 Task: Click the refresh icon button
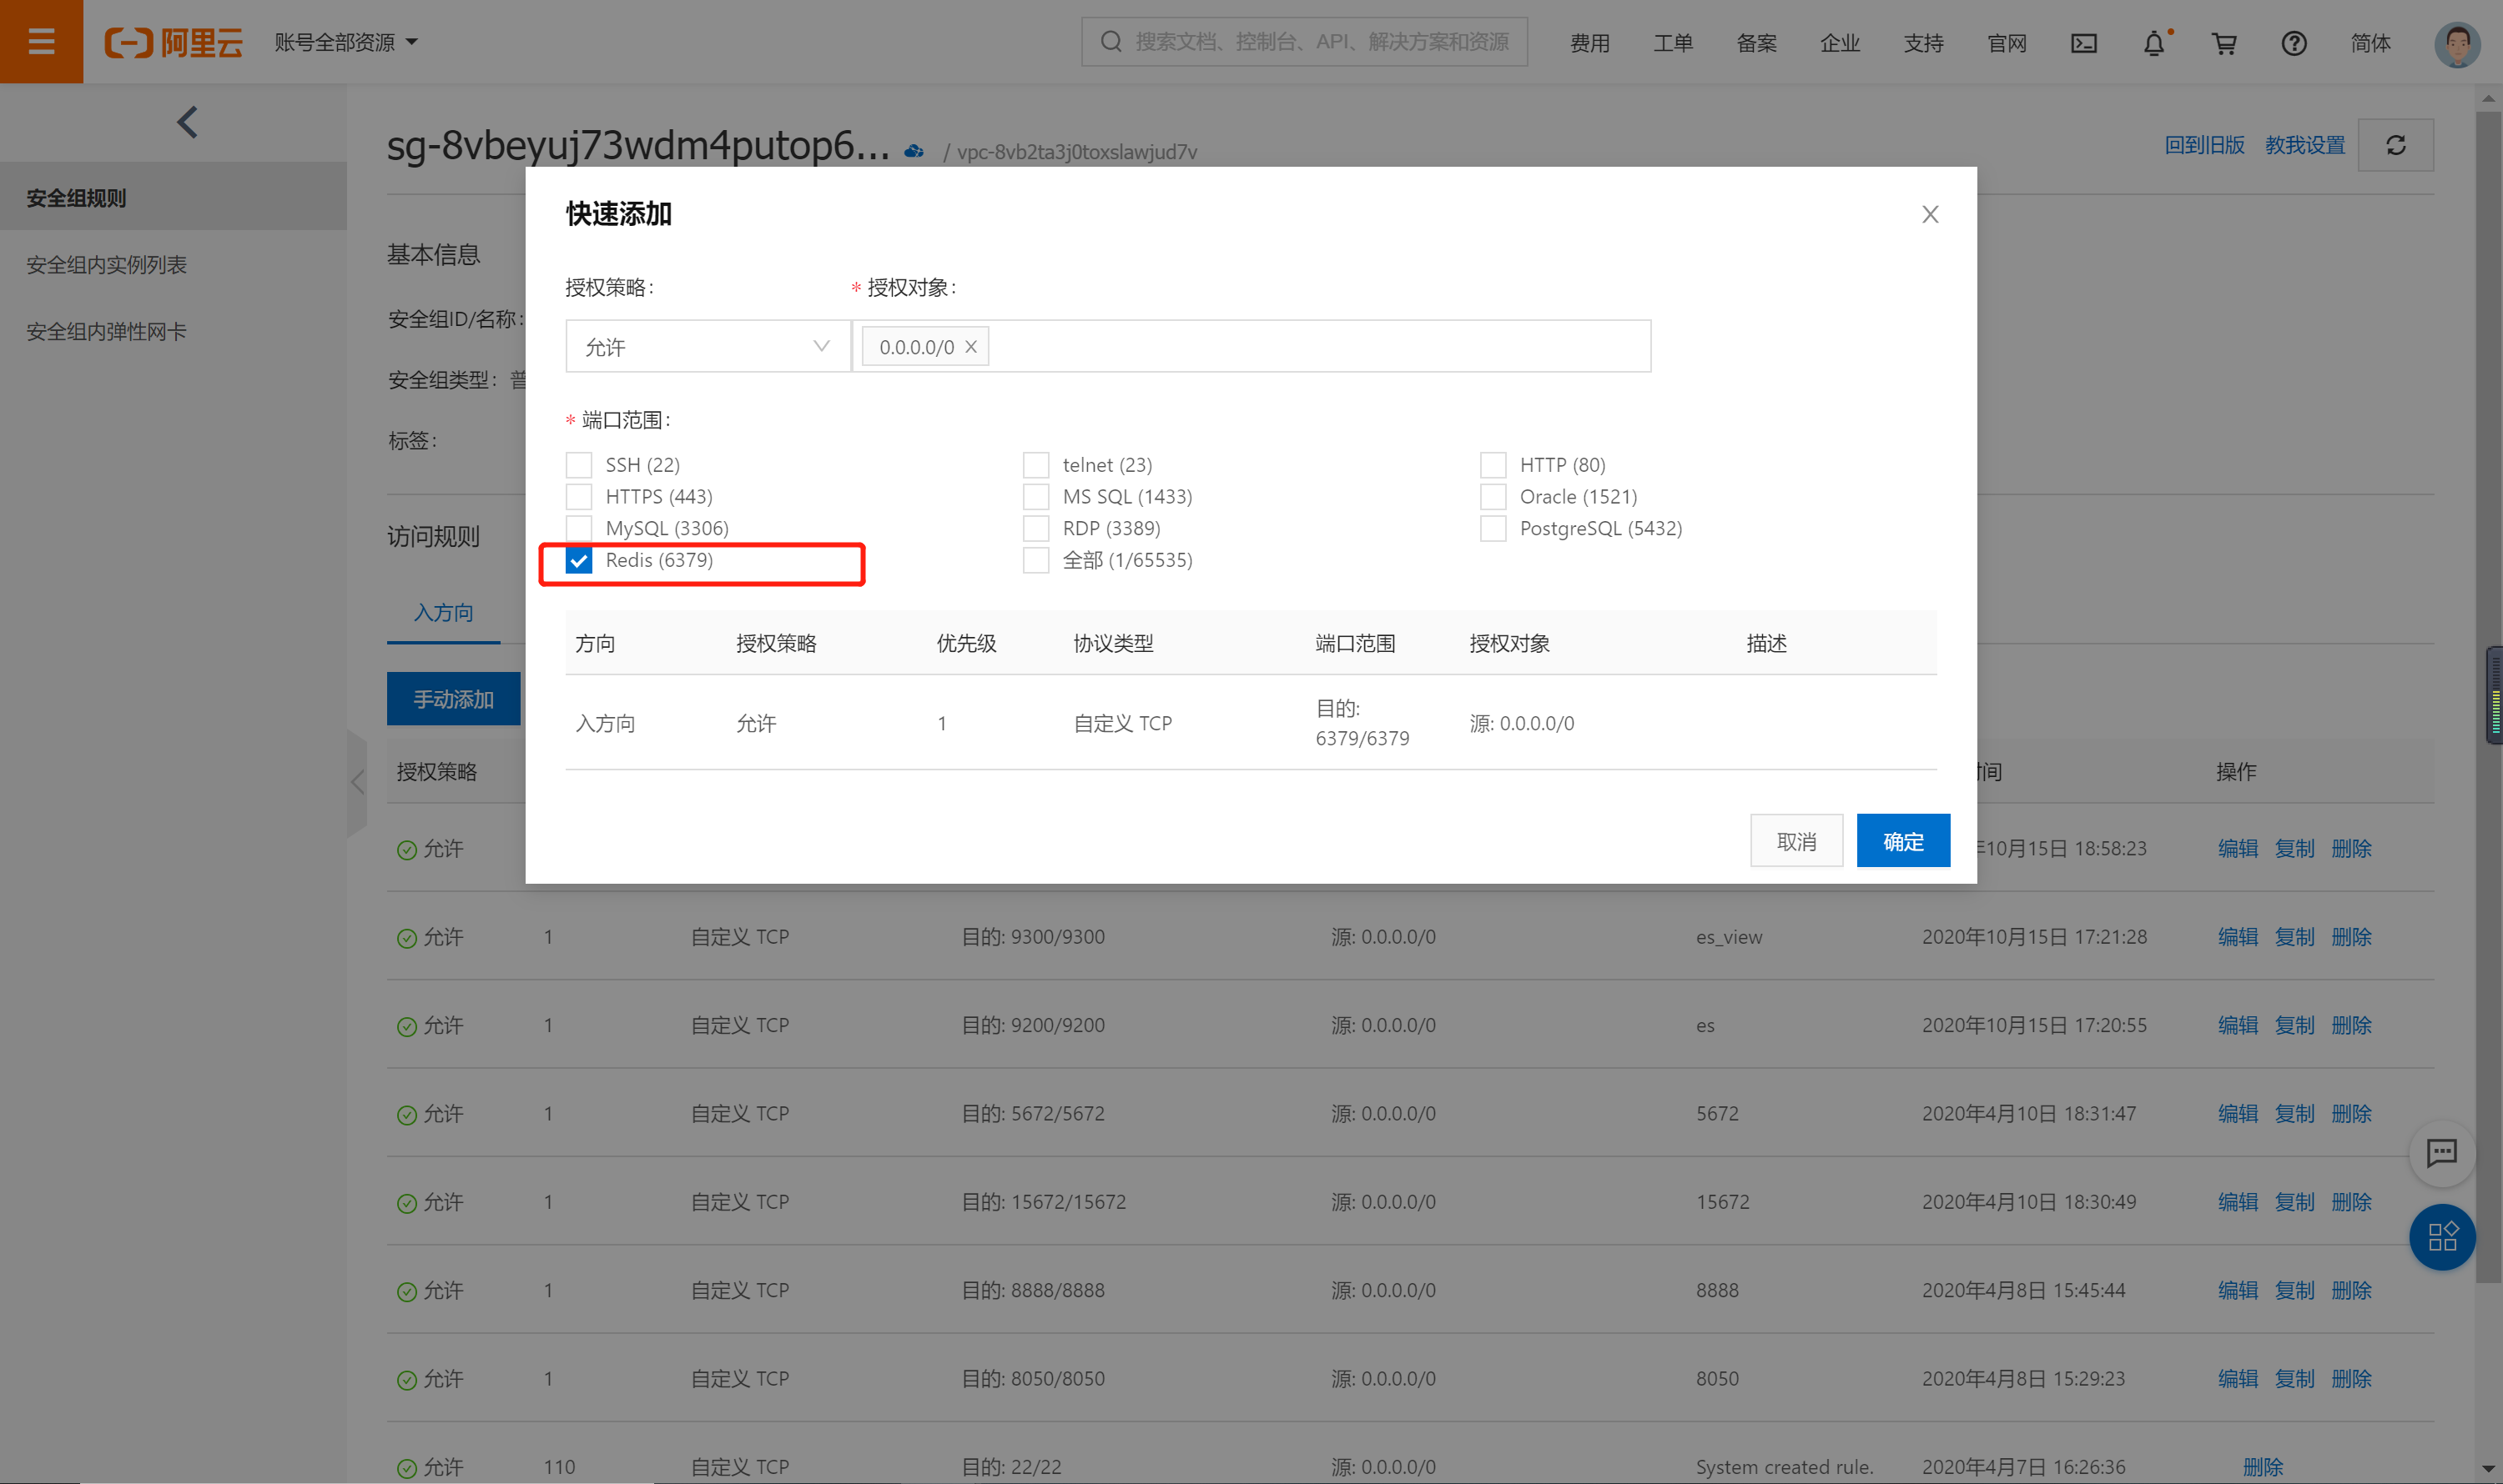click(x=2396, y=145)
